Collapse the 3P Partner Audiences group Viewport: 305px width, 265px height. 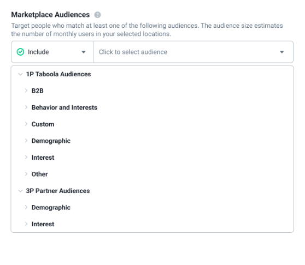pos(20,191)
